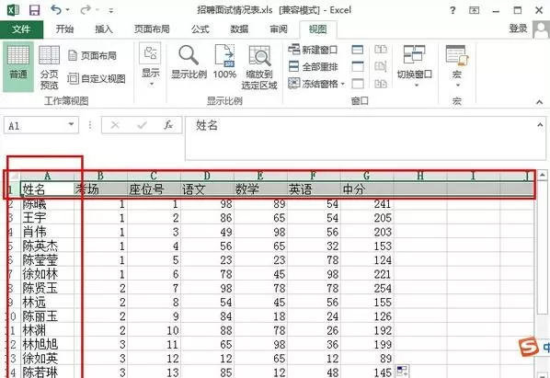
Task: Select the cell 总分 in G1
Action: click(x=367, y=189)
